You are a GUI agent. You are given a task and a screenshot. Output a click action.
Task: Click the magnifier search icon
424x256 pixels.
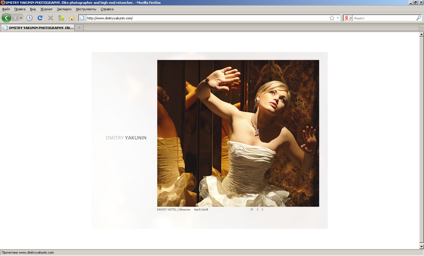click(x=418, y=18)
